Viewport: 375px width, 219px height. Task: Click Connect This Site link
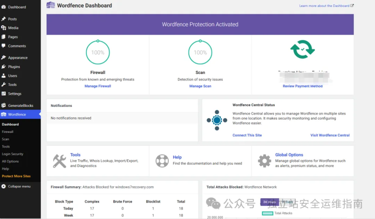pyautogui.click(x=247, y=136)
